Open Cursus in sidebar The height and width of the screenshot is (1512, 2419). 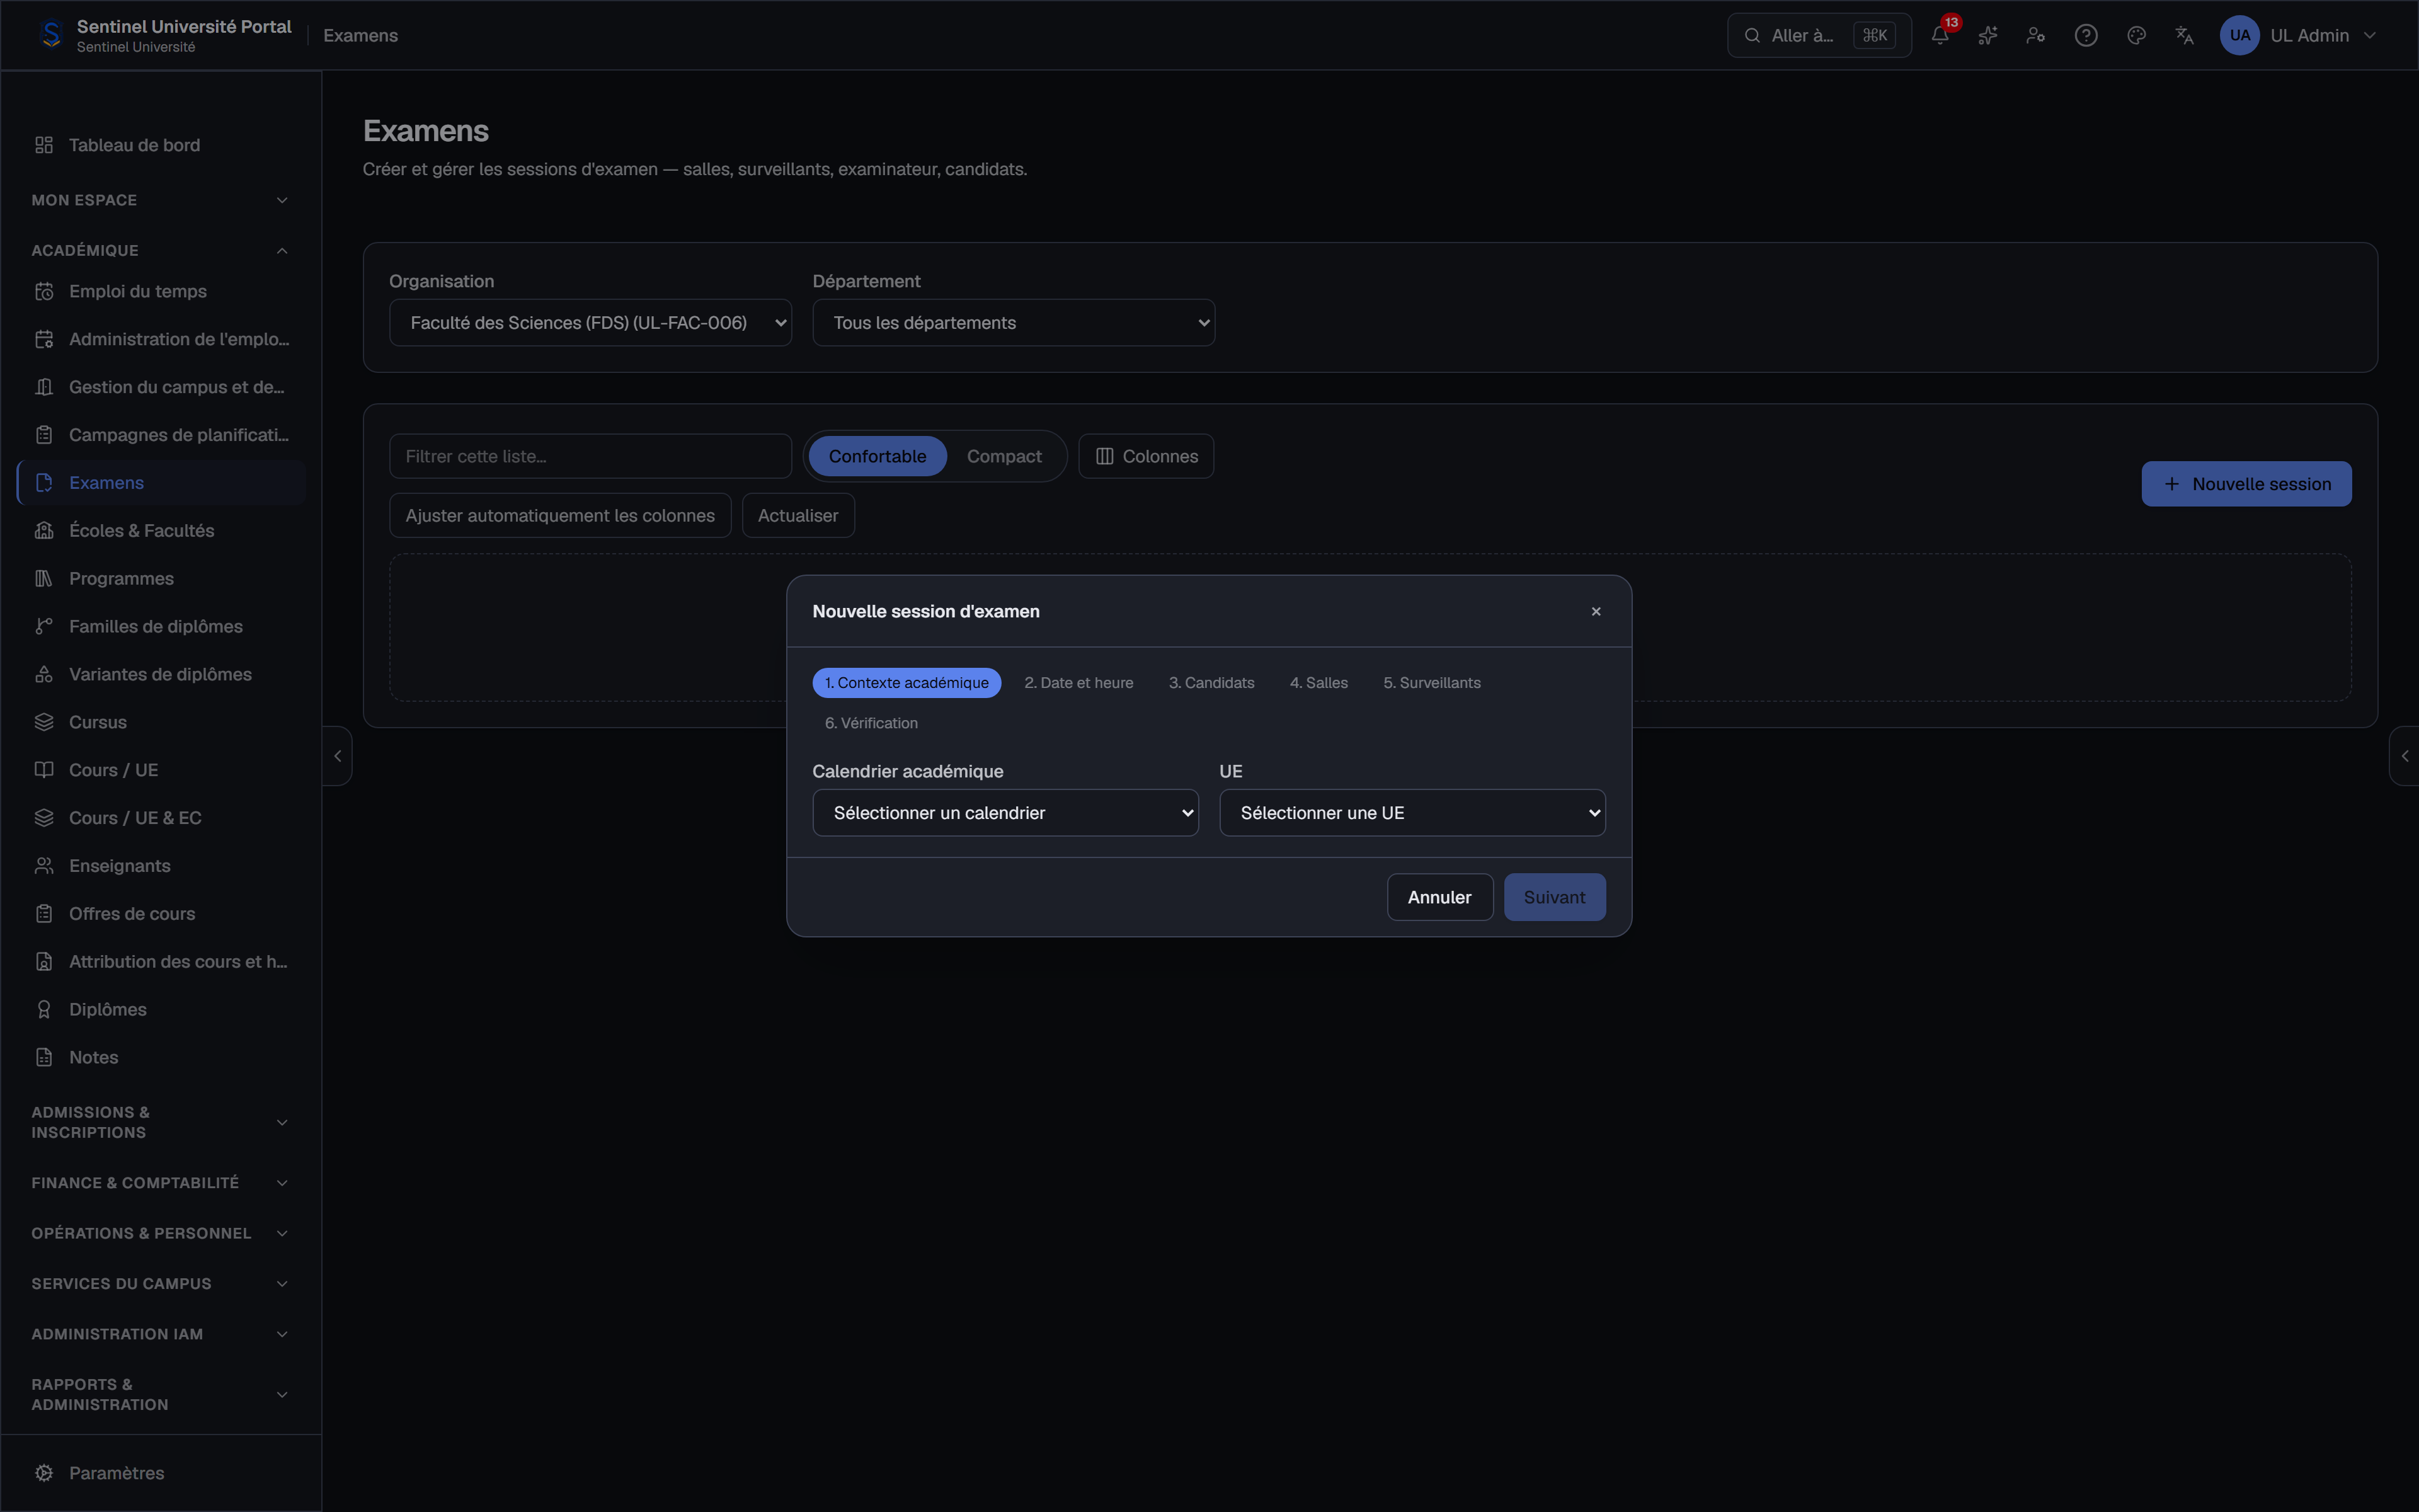click(161, 722)
